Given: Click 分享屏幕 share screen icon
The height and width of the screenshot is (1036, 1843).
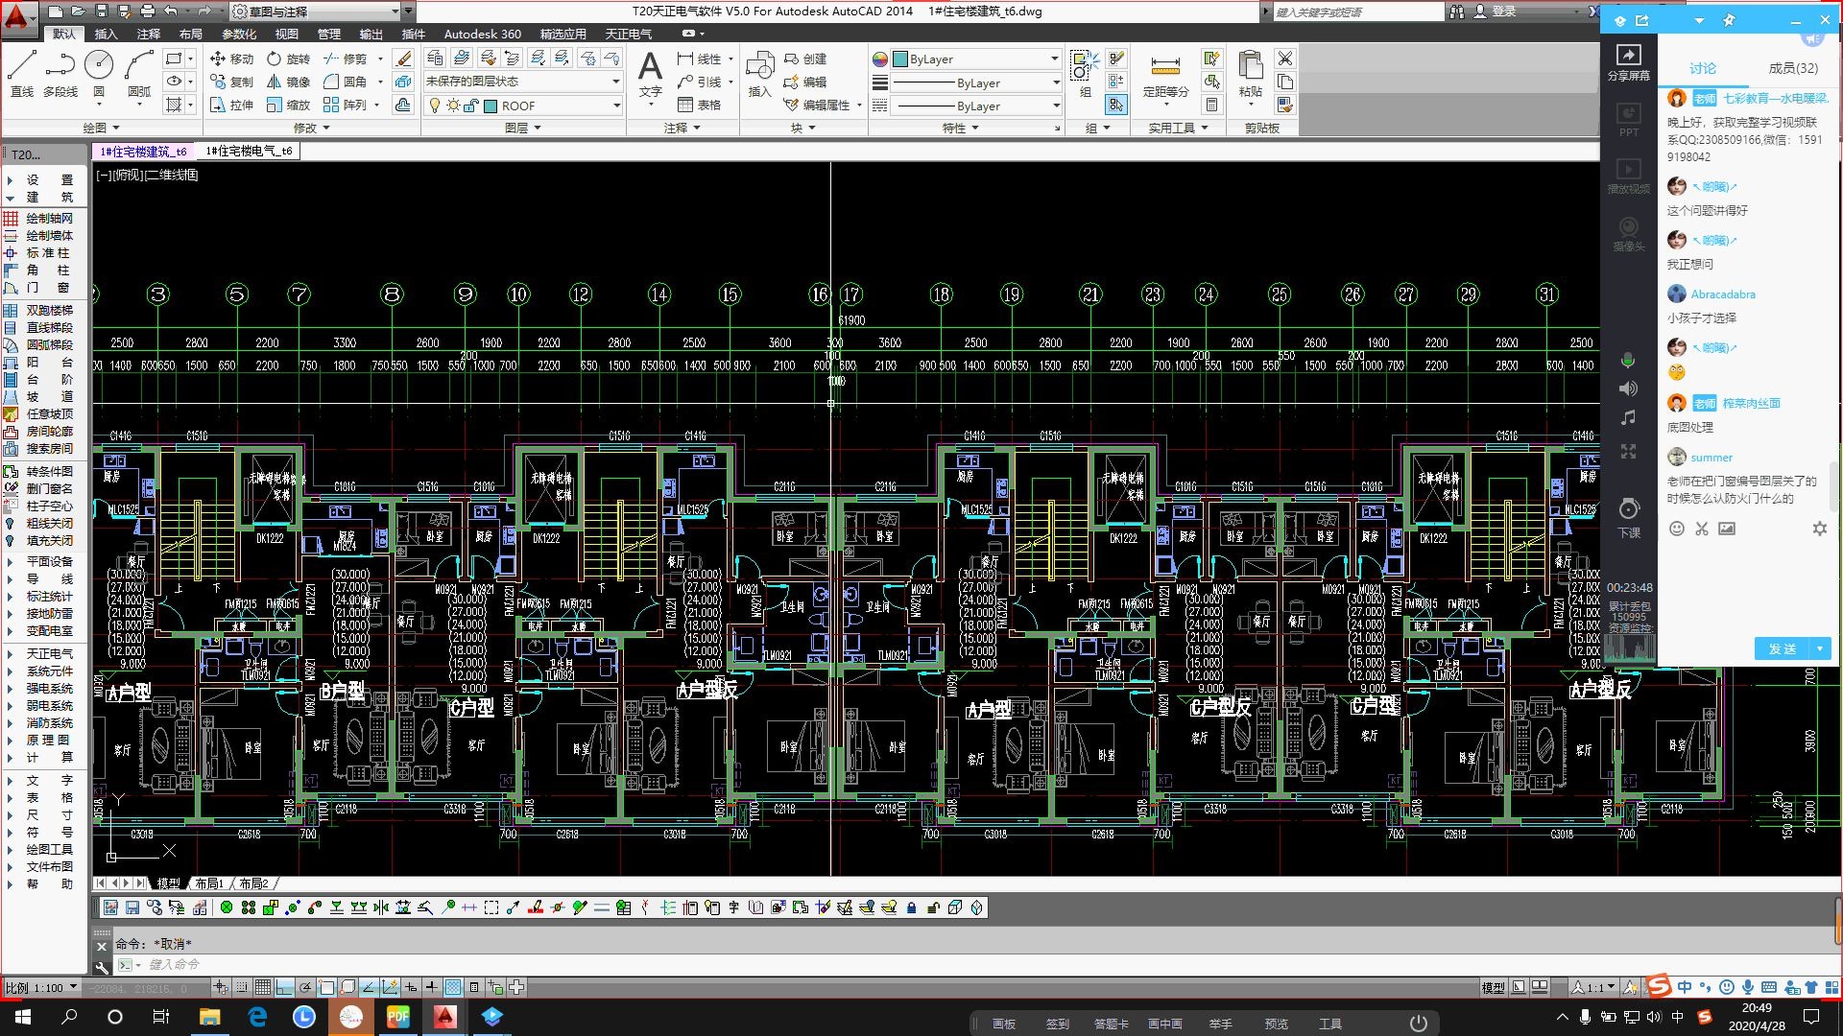Looking at the screenshot, I should tap(1629, 61).
